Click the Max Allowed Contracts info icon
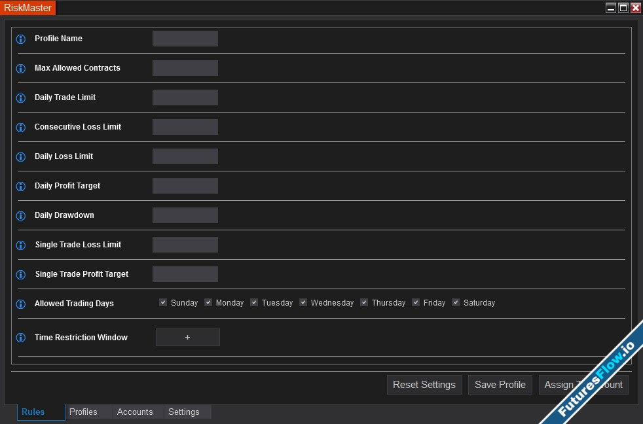Screen dimensions: 643x424 (x=20, y=69)
